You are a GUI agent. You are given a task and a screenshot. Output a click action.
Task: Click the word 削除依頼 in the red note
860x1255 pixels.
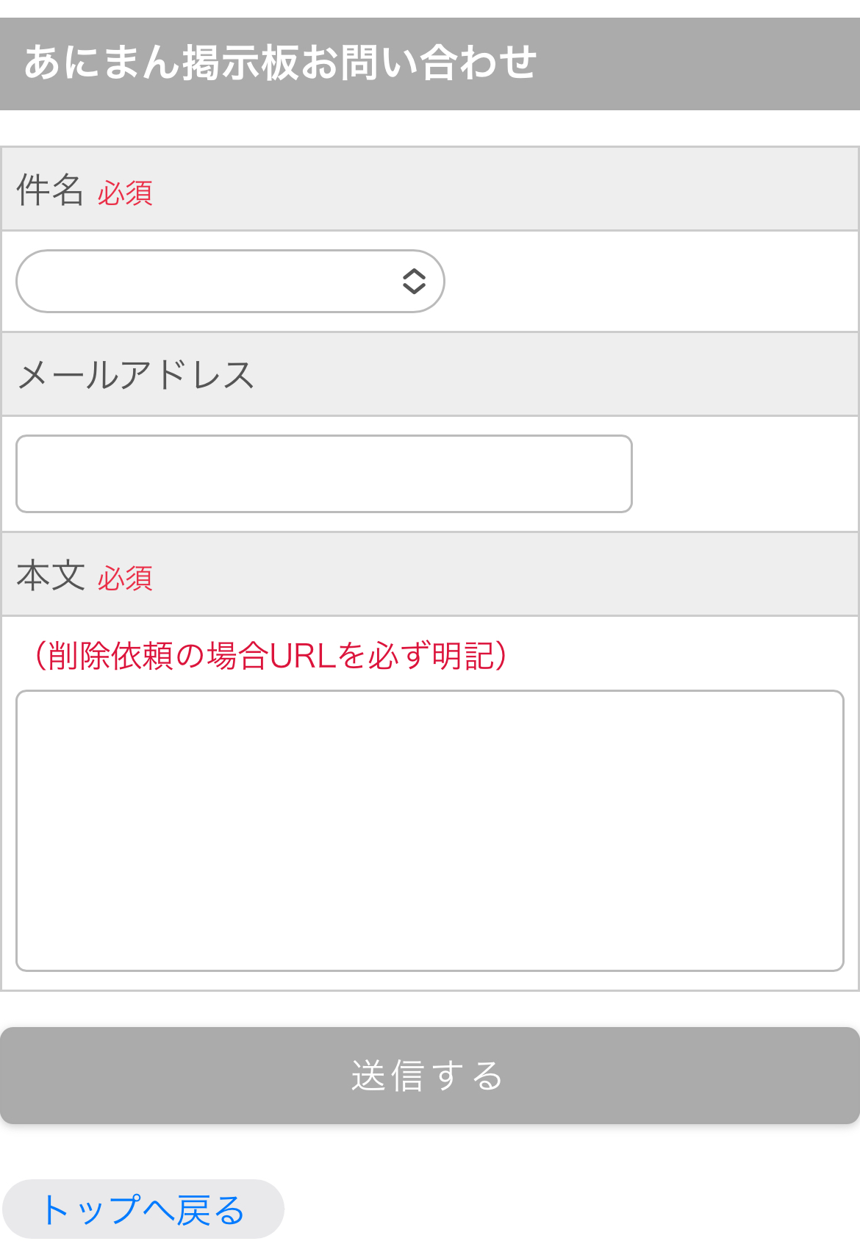coord(110,656)
